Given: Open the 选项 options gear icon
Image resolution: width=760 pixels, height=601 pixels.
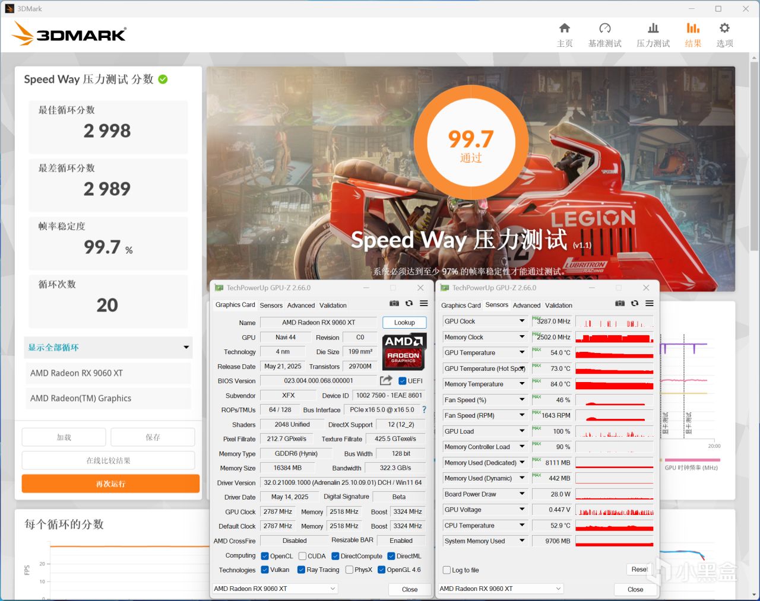Looking at the screenshot, I should point(724,28).
